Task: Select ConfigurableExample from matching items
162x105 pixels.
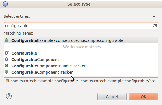Action: pyautogui.click(x=81, y=40)
